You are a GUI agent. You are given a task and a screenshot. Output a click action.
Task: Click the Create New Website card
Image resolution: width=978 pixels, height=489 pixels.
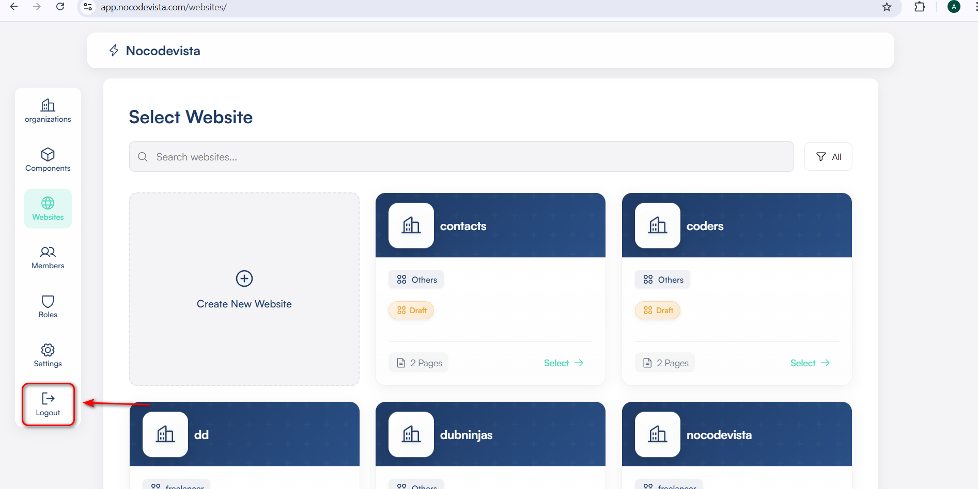(x=244, y=303)
